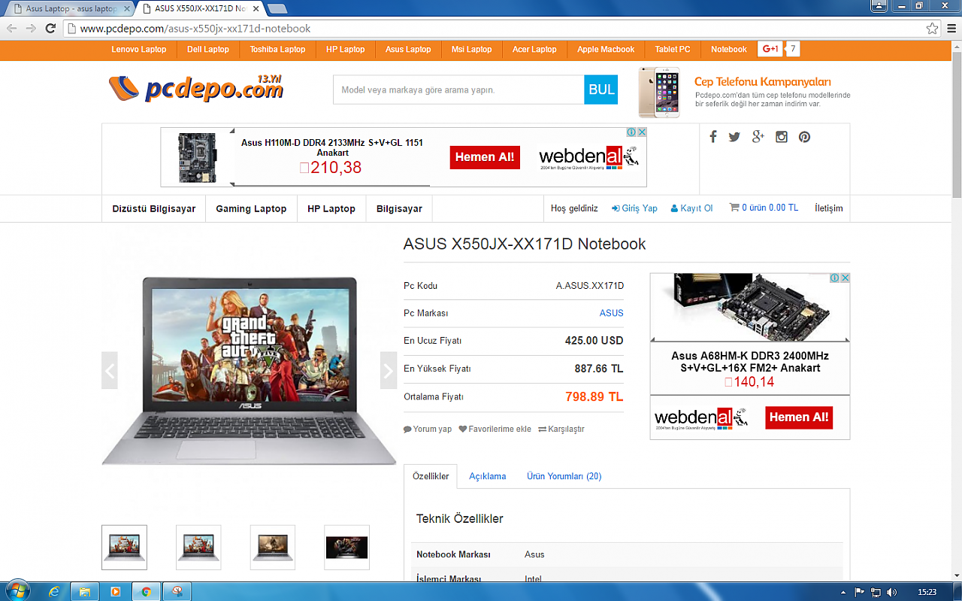962x601 pixels.
Task: Open the Dizüstü Bilgisayar menu
Action: pos(154,208)
